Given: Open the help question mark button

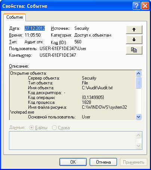Looking at the screenshot, I should (136, 6).
